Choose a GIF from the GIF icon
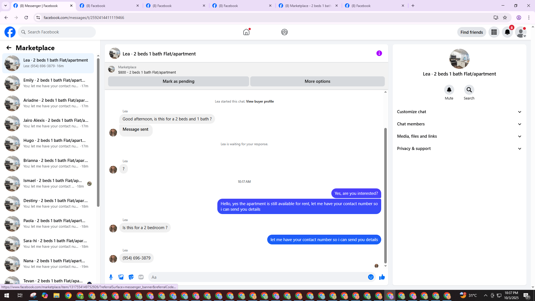Screen dimensions: 535x301 [x=141, y=277]
